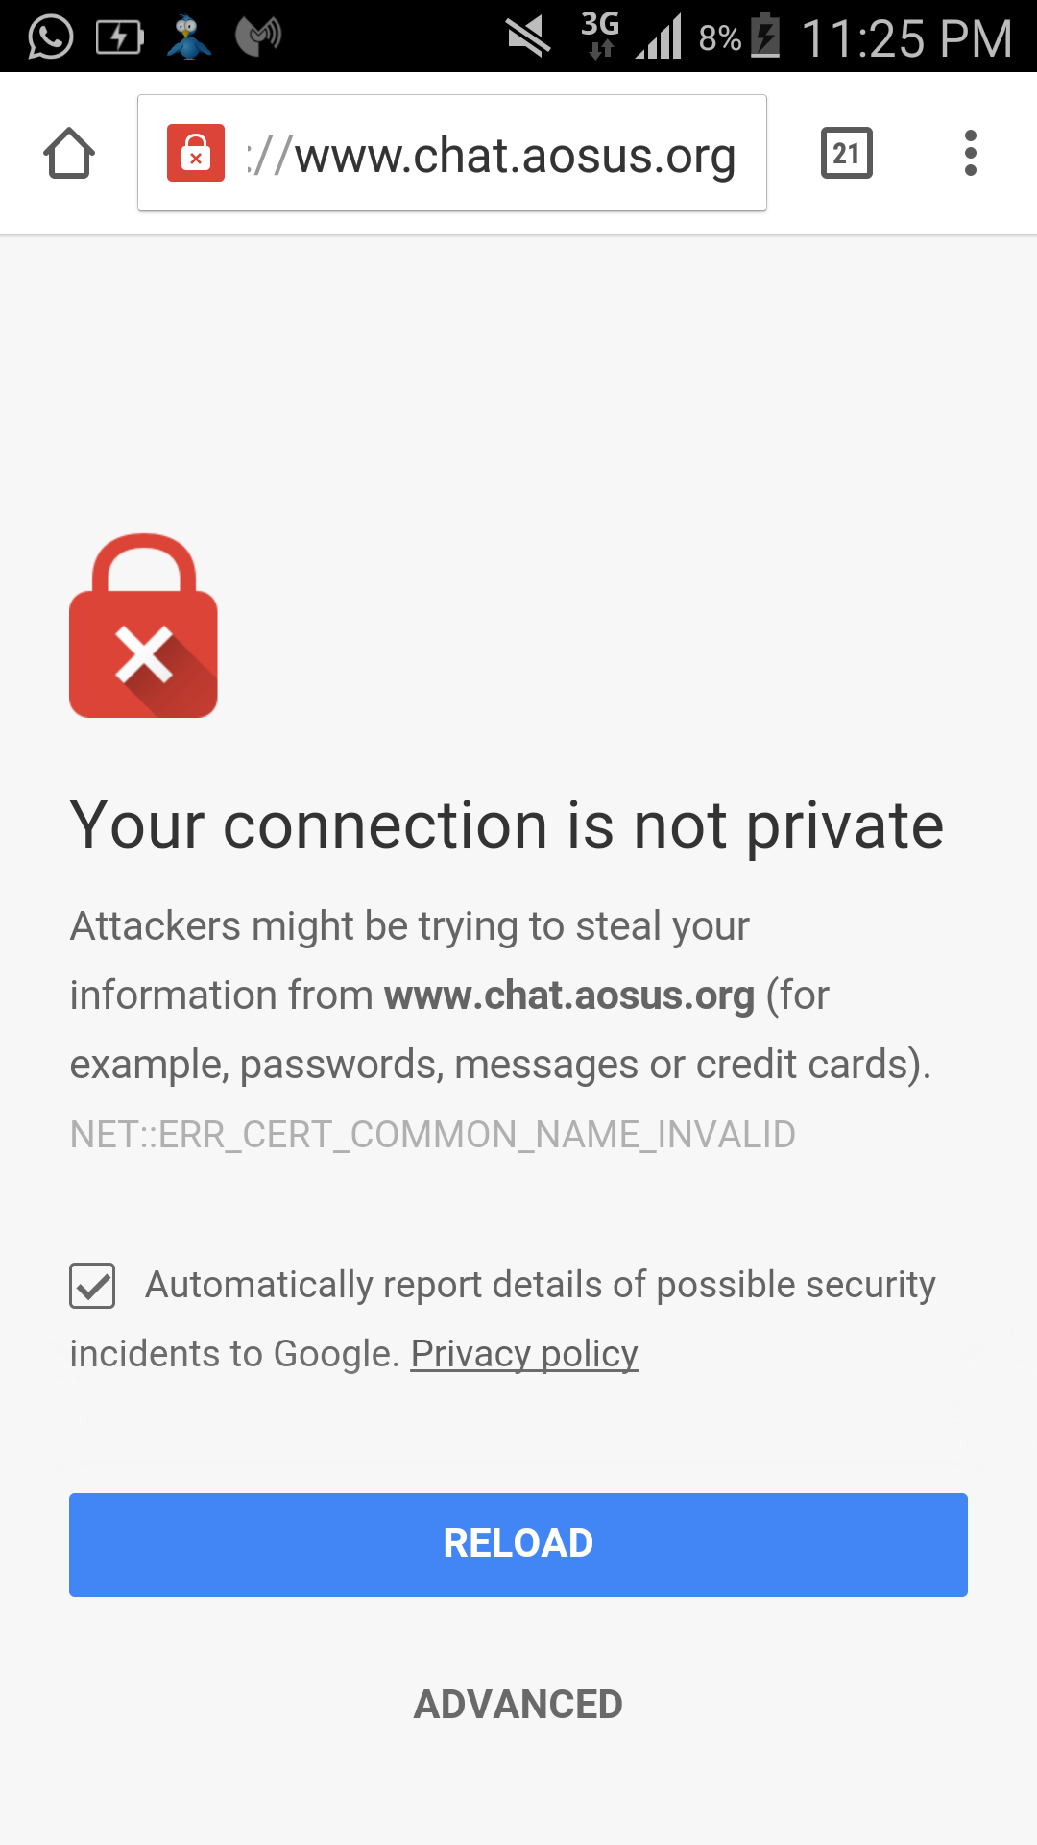This screenshot has width=1037, height=1845.
Task: Expand the ADVANCED details section
Action: 518,1705
